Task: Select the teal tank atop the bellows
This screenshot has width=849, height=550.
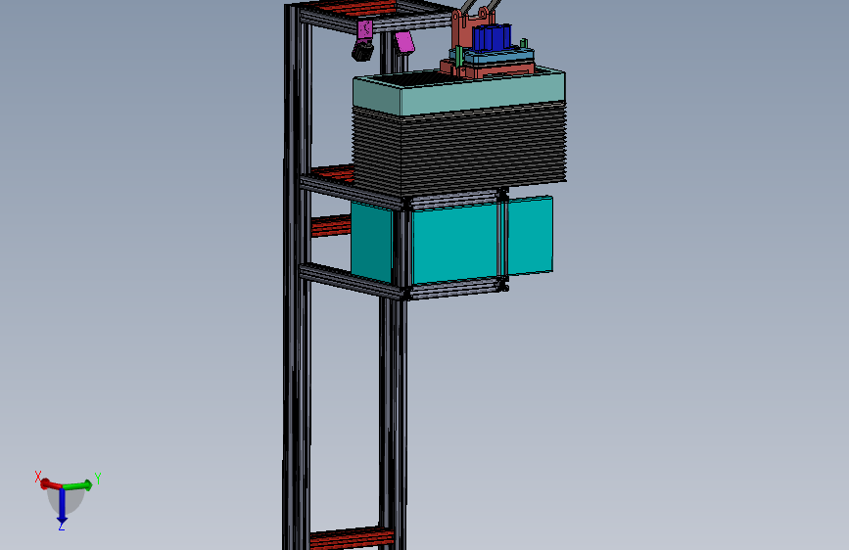Action: [x=459, y=93]
